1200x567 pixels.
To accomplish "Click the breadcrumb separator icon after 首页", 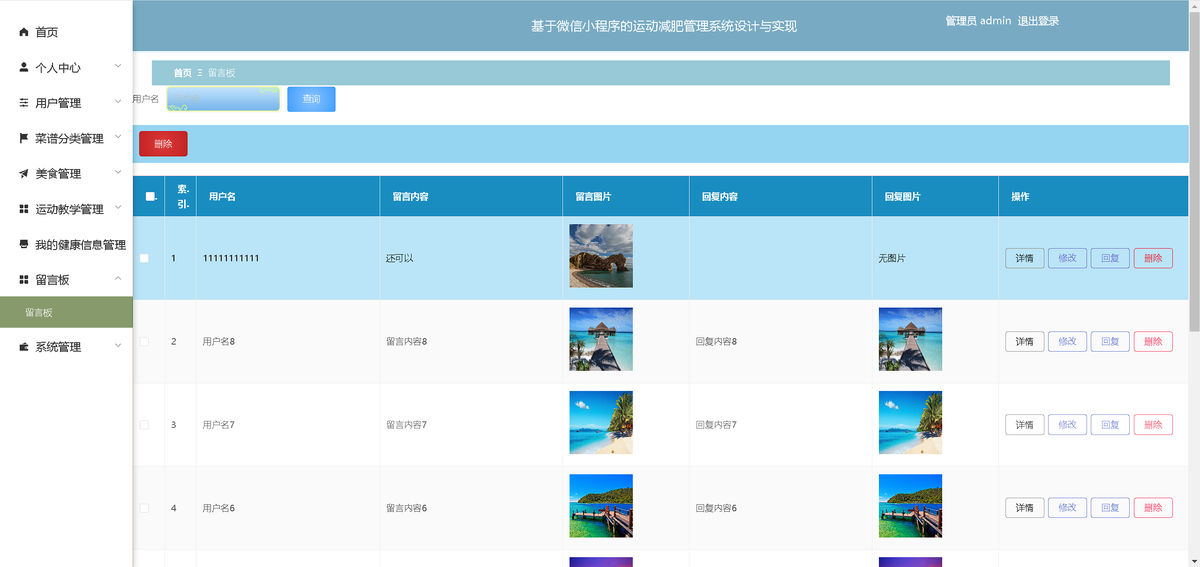I will coord(200,73).
